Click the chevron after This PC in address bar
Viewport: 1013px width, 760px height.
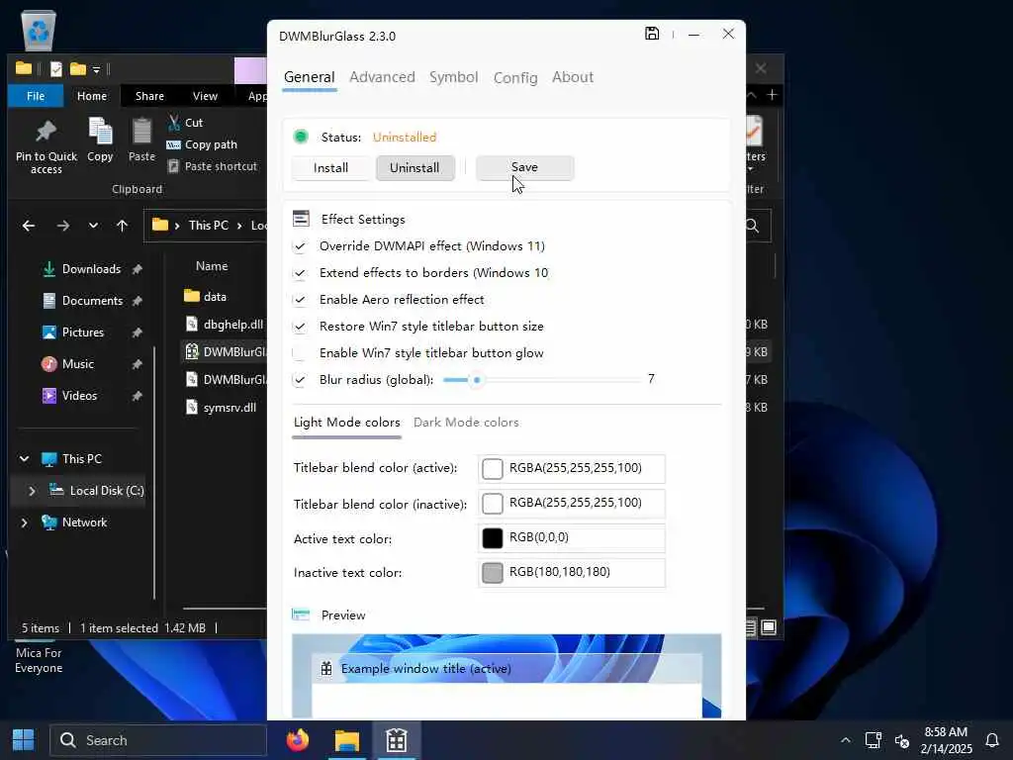[239, 226]
